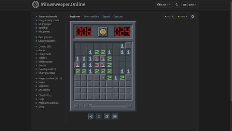This screenshot has height=131, width=232.
Task: Click the share game icon
Action: (91, 117)
